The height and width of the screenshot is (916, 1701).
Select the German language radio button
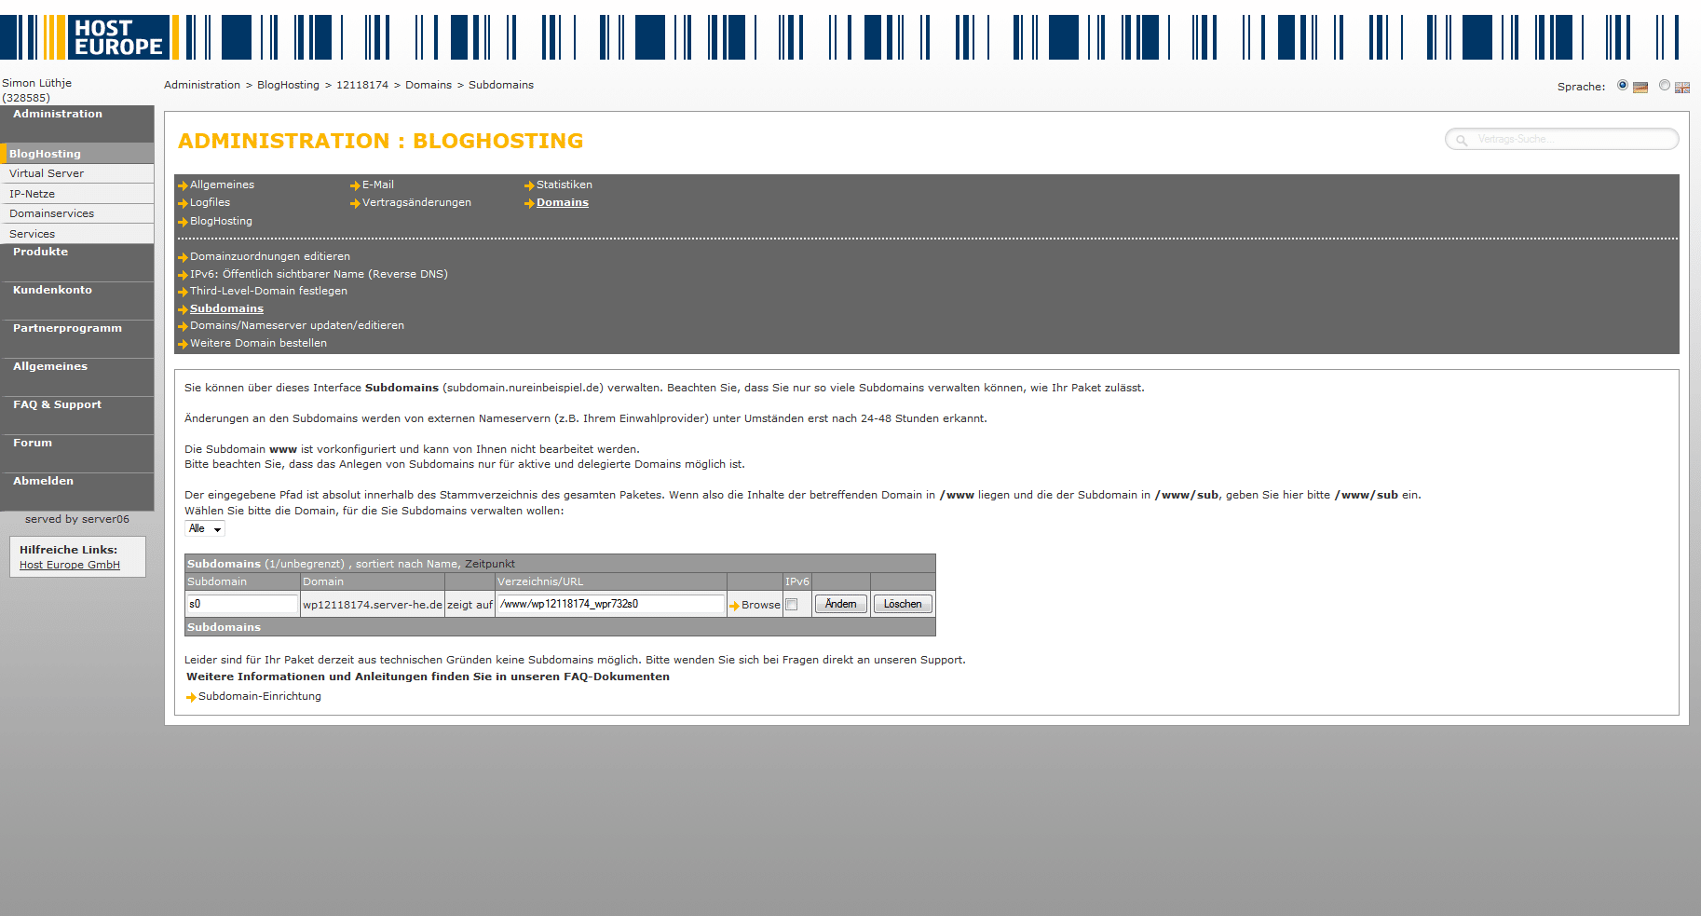click(1623, 86)
